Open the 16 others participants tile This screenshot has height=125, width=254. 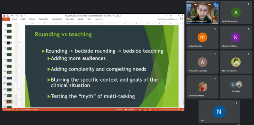(x=236, y=87)
